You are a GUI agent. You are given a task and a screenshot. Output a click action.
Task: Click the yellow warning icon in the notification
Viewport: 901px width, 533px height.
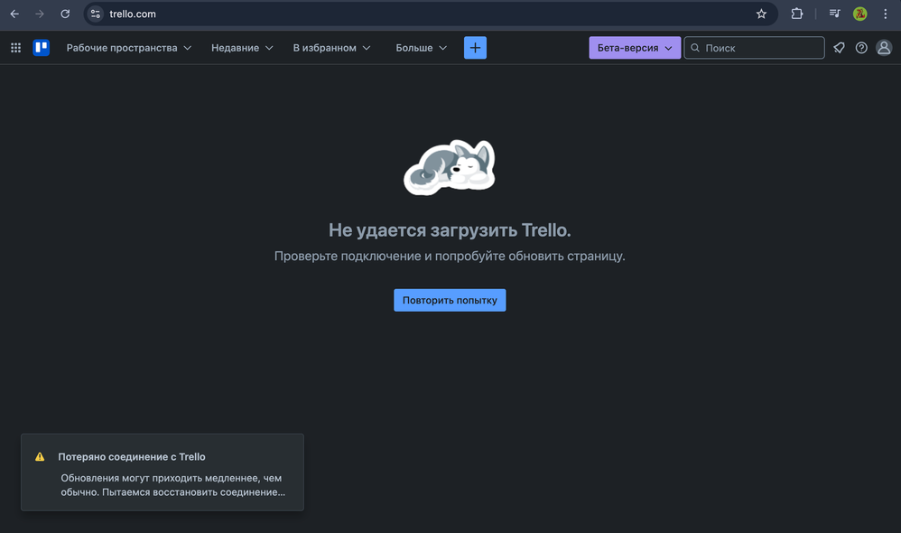(x=40, y=456)
